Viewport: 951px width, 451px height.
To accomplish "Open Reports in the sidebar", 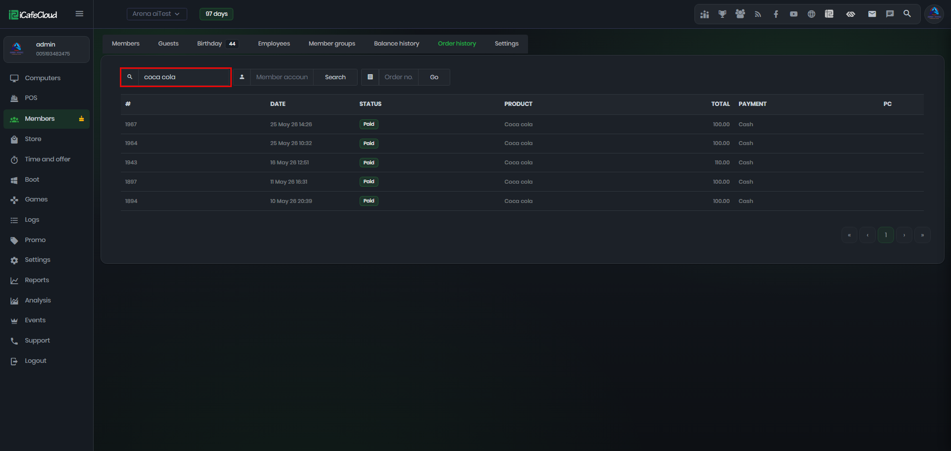I will pyautogui.click(x=47, y=280).
